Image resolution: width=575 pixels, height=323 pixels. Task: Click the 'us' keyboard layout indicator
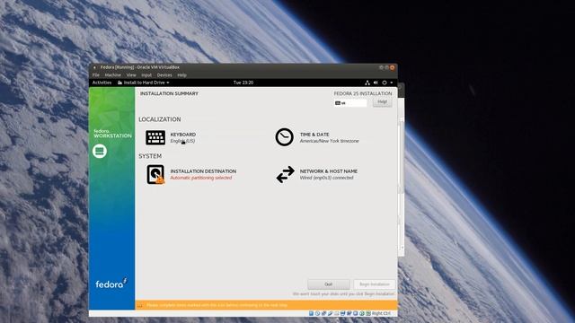[350, 103]
